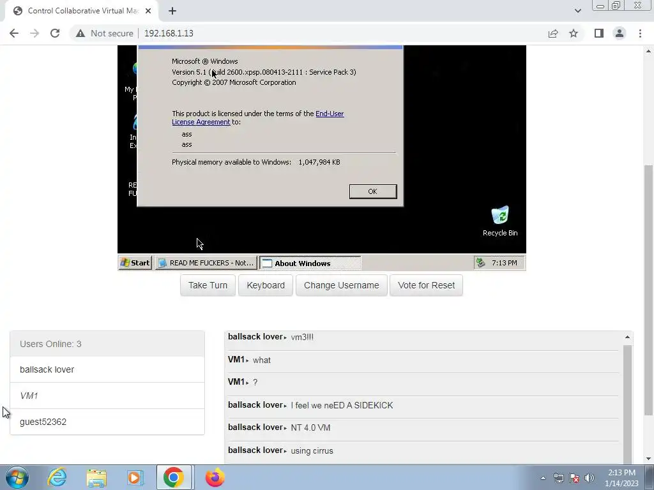
Task: Open a new tab with the plus button
Action: coord(172,11)
